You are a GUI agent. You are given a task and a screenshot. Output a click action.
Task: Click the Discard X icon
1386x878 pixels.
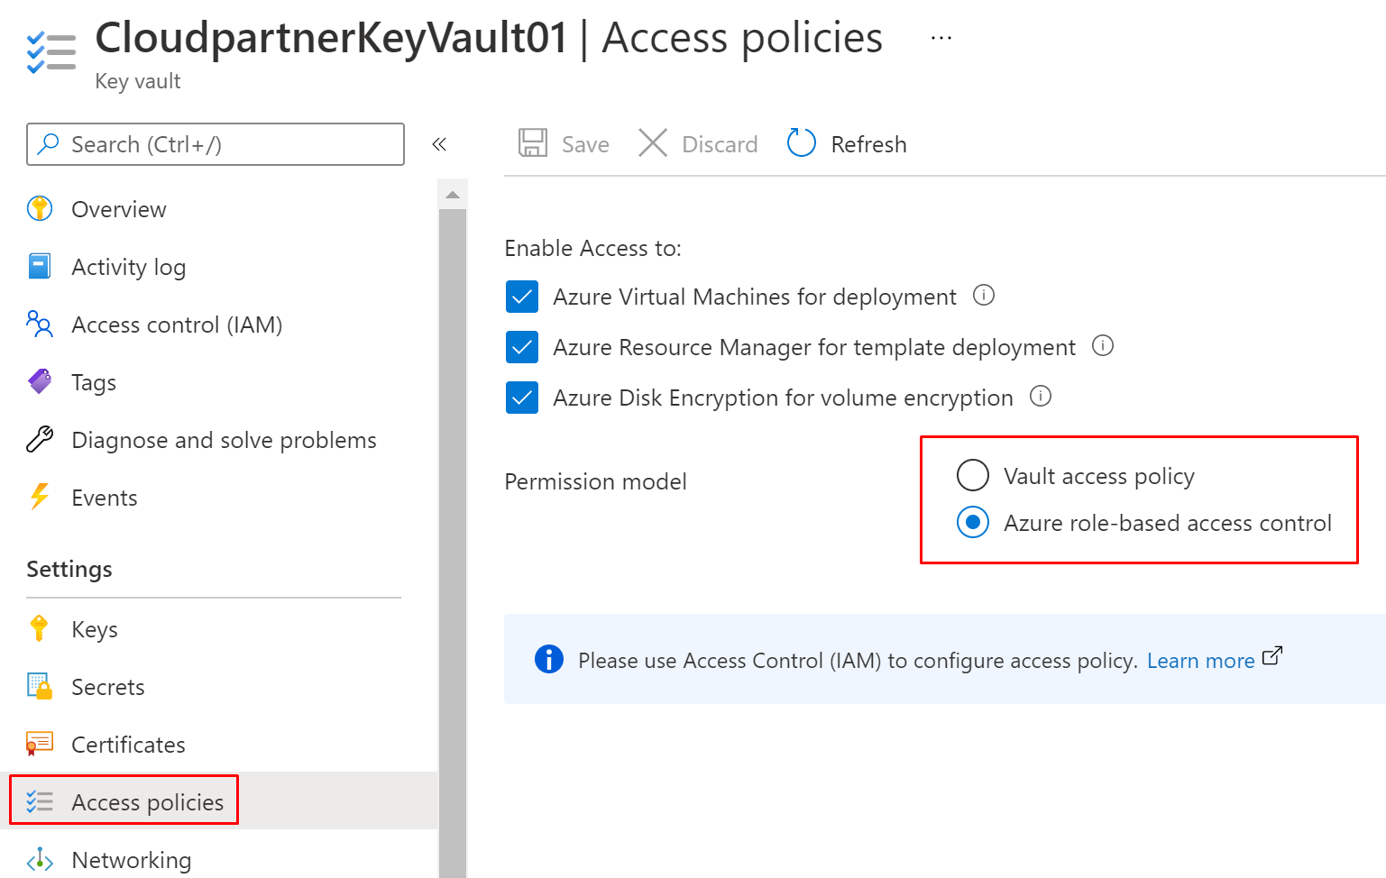coord(653,143)
